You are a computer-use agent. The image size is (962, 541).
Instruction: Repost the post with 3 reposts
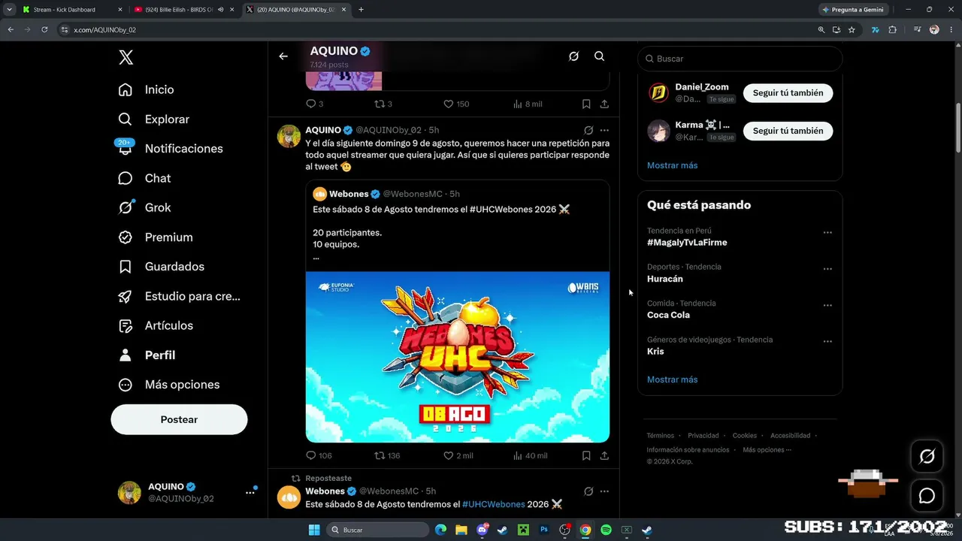coord(383,104)
